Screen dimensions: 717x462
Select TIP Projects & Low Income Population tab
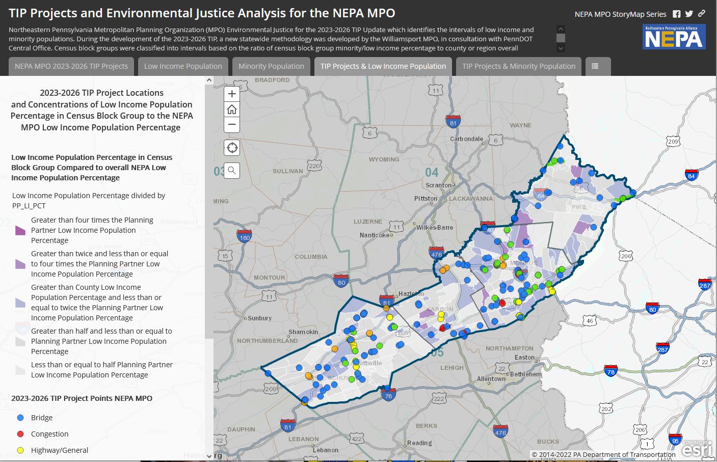coord(383,66)
